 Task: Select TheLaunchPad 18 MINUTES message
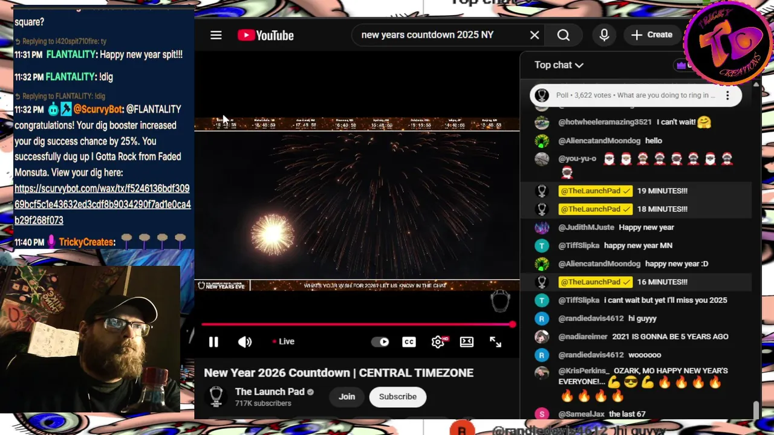tap(636, 209)
